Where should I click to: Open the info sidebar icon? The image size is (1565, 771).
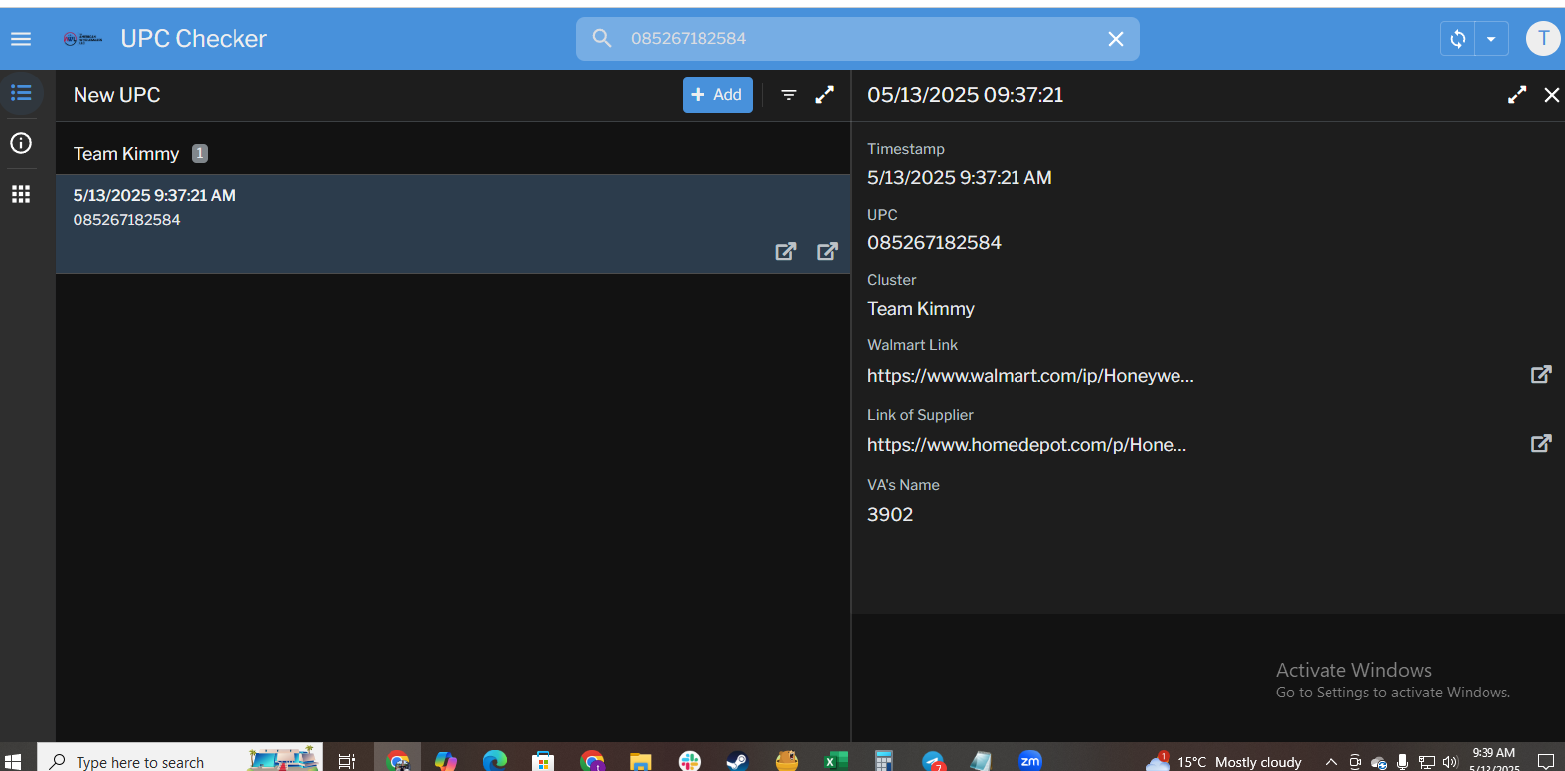coord(21,143)
